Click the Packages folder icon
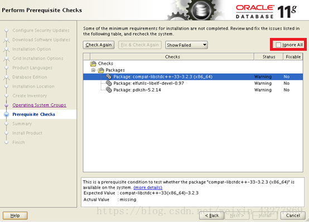Image resolution: width=309 pixels, height=222 pixels. [101, 70]
